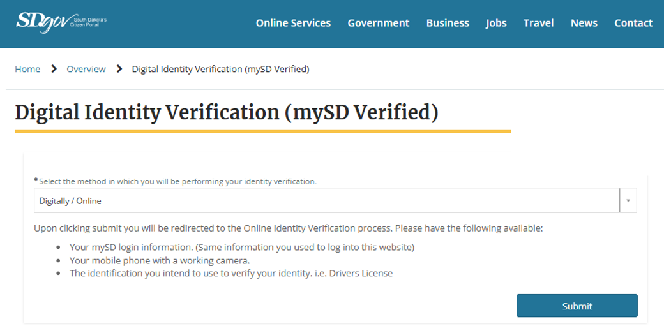Open the Jobs menu
This screenshot has width=664, height=333.
pos(496,23)
